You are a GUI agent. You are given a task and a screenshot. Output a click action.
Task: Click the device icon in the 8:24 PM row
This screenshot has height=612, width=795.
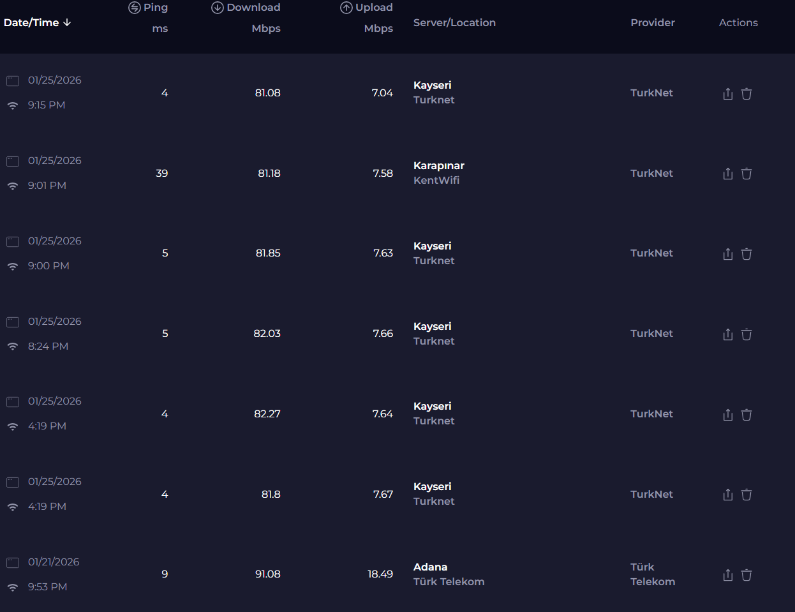[x=13, y=322]
